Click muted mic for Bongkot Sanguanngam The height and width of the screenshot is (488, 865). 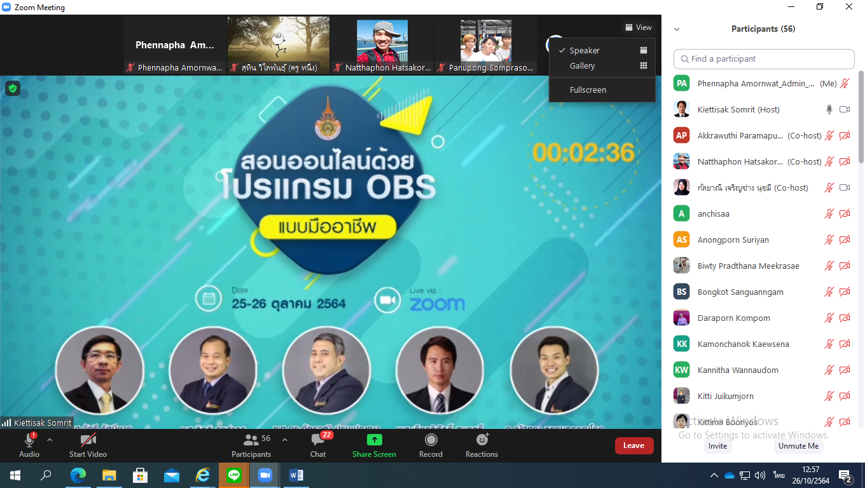[829, 292]
